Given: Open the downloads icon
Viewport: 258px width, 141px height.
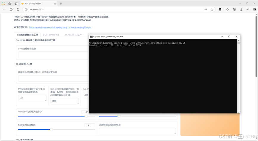Looking at the screenshot, I should click(x=241, y=9).
